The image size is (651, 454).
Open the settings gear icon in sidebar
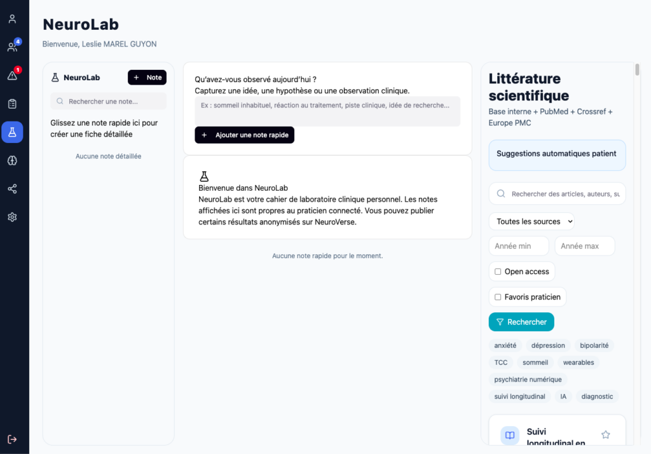(12, 217)
